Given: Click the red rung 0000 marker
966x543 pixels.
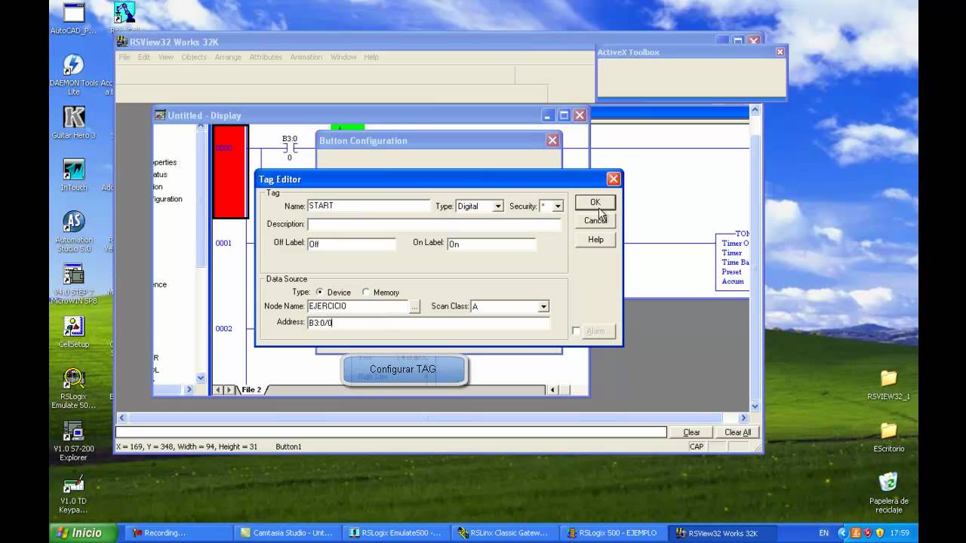Looking at the screenshot, I should [230, 172].
